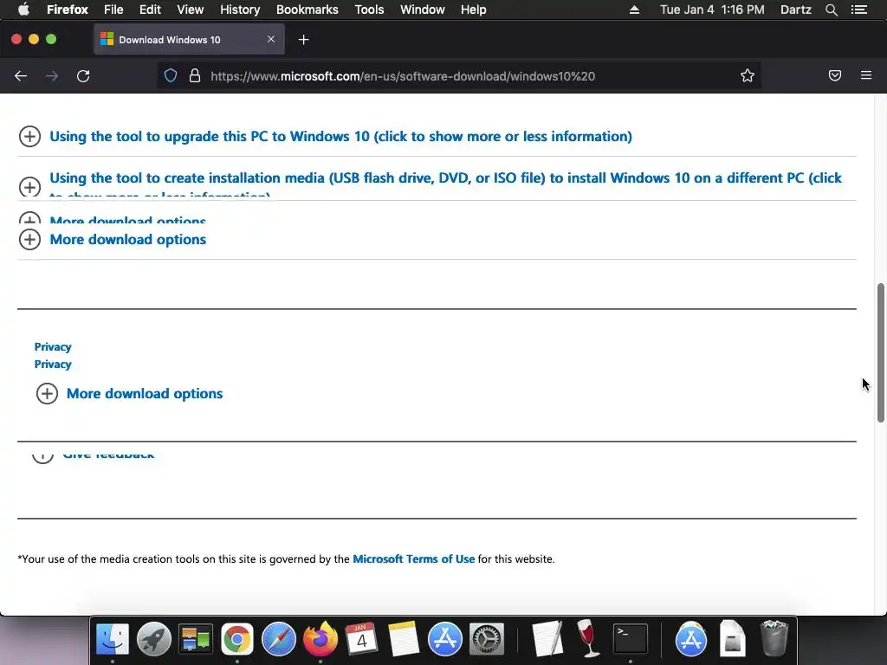The width and height of the screenshot is (887, 665).
Task: Launch the Wine glass app in Dock
Action: point(588,639)
